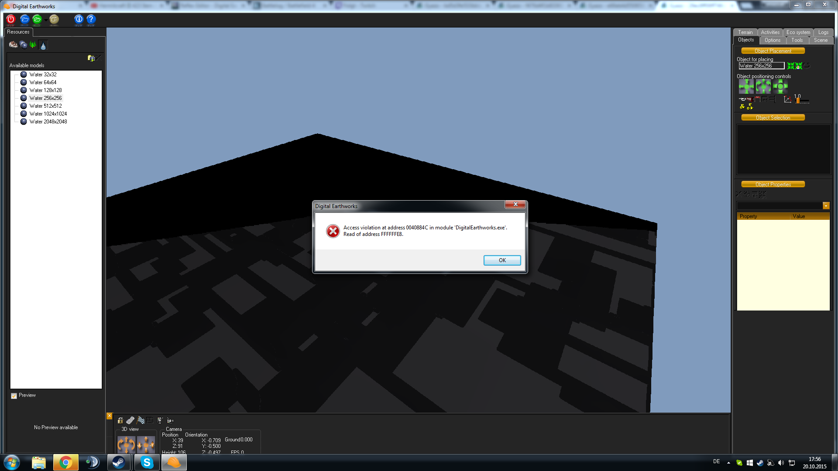The height and width of the screenshot is (471, 838).
Task: Collapse the Object Placement section header
Action: tap(773, 51)
